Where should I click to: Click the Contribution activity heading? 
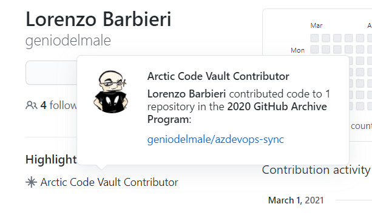pyautogui.click(x=316, y=170)
